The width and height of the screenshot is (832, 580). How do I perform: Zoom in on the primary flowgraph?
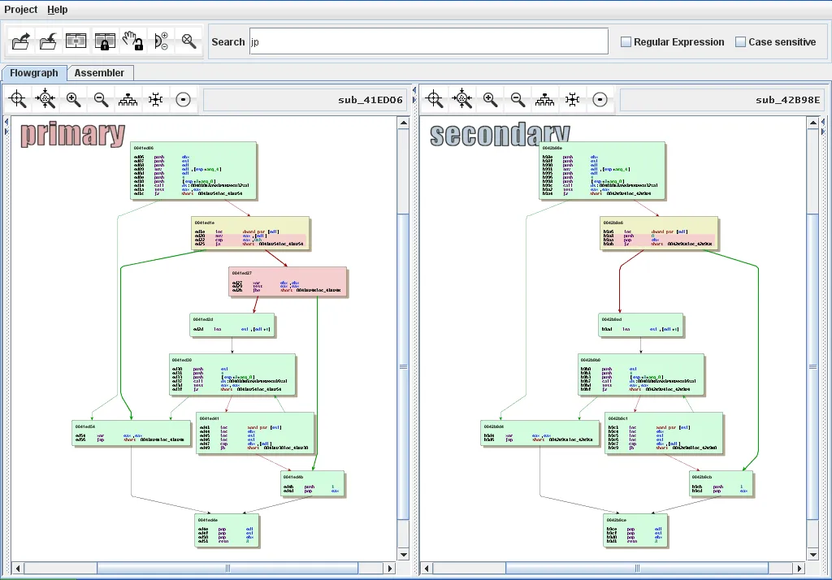click(x=73, y=99)
